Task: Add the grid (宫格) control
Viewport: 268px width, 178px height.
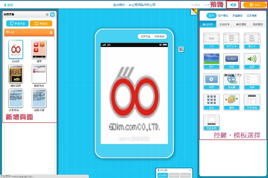Action: pyautogui.click(x=211, y=102)
